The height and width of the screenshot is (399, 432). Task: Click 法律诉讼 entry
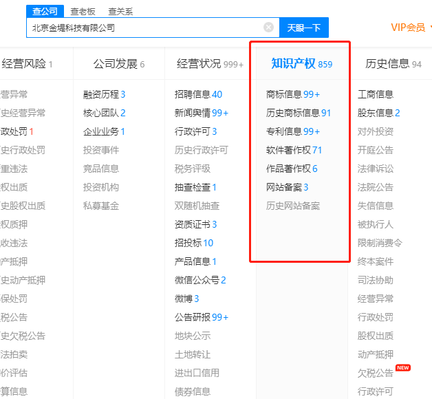coord(375,169)
